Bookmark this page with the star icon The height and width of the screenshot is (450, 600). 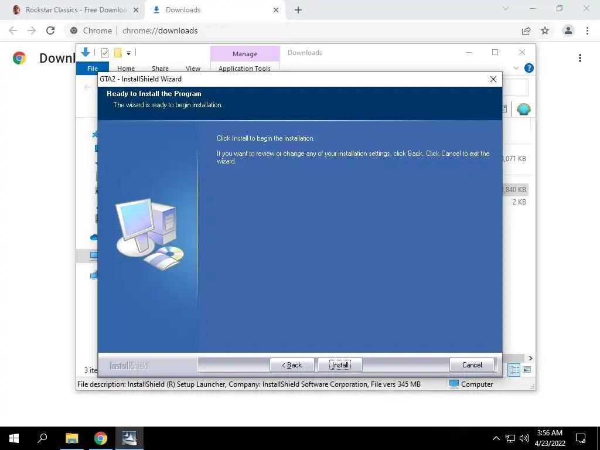(545, 30)
